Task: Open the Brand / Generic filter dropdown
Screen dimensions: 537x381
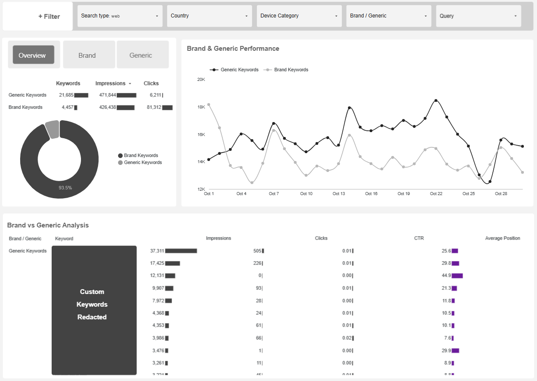Action: (x=388, y=16)
